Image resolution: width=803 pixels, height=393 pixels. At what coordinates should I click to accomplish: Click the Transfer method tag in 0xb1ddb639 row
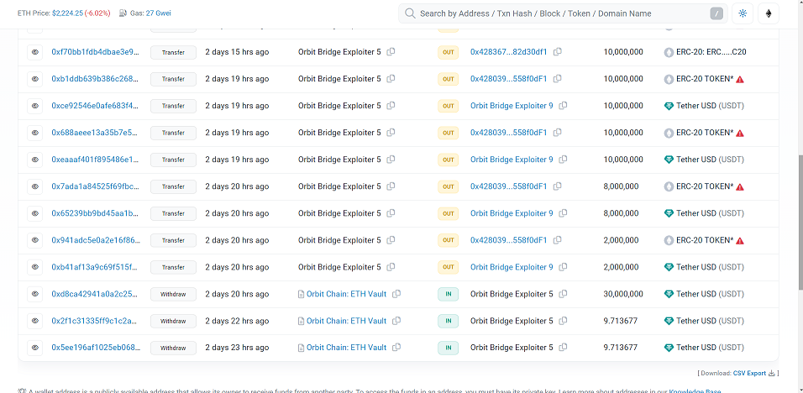[173, 79]
